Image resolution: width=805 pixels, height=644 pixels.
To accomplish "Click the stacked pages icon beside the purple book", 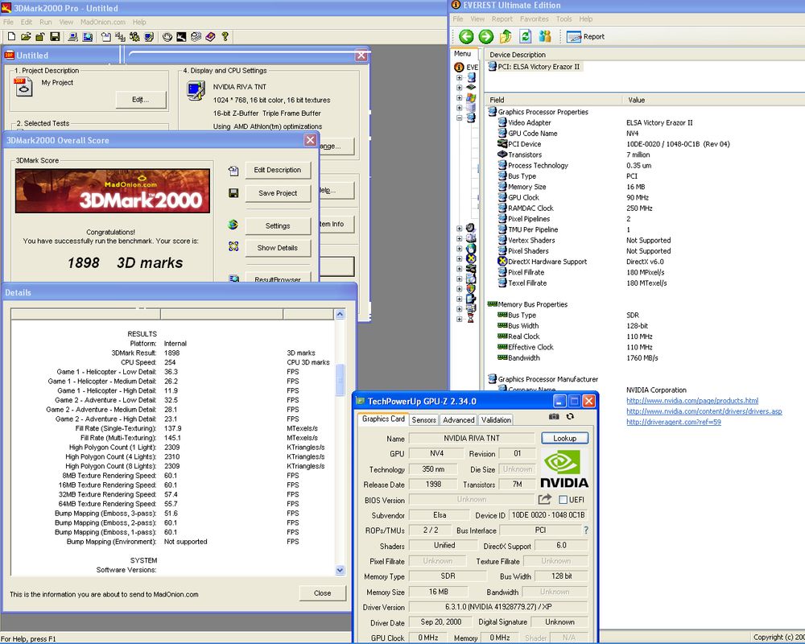I will click(x=196, y=36).
